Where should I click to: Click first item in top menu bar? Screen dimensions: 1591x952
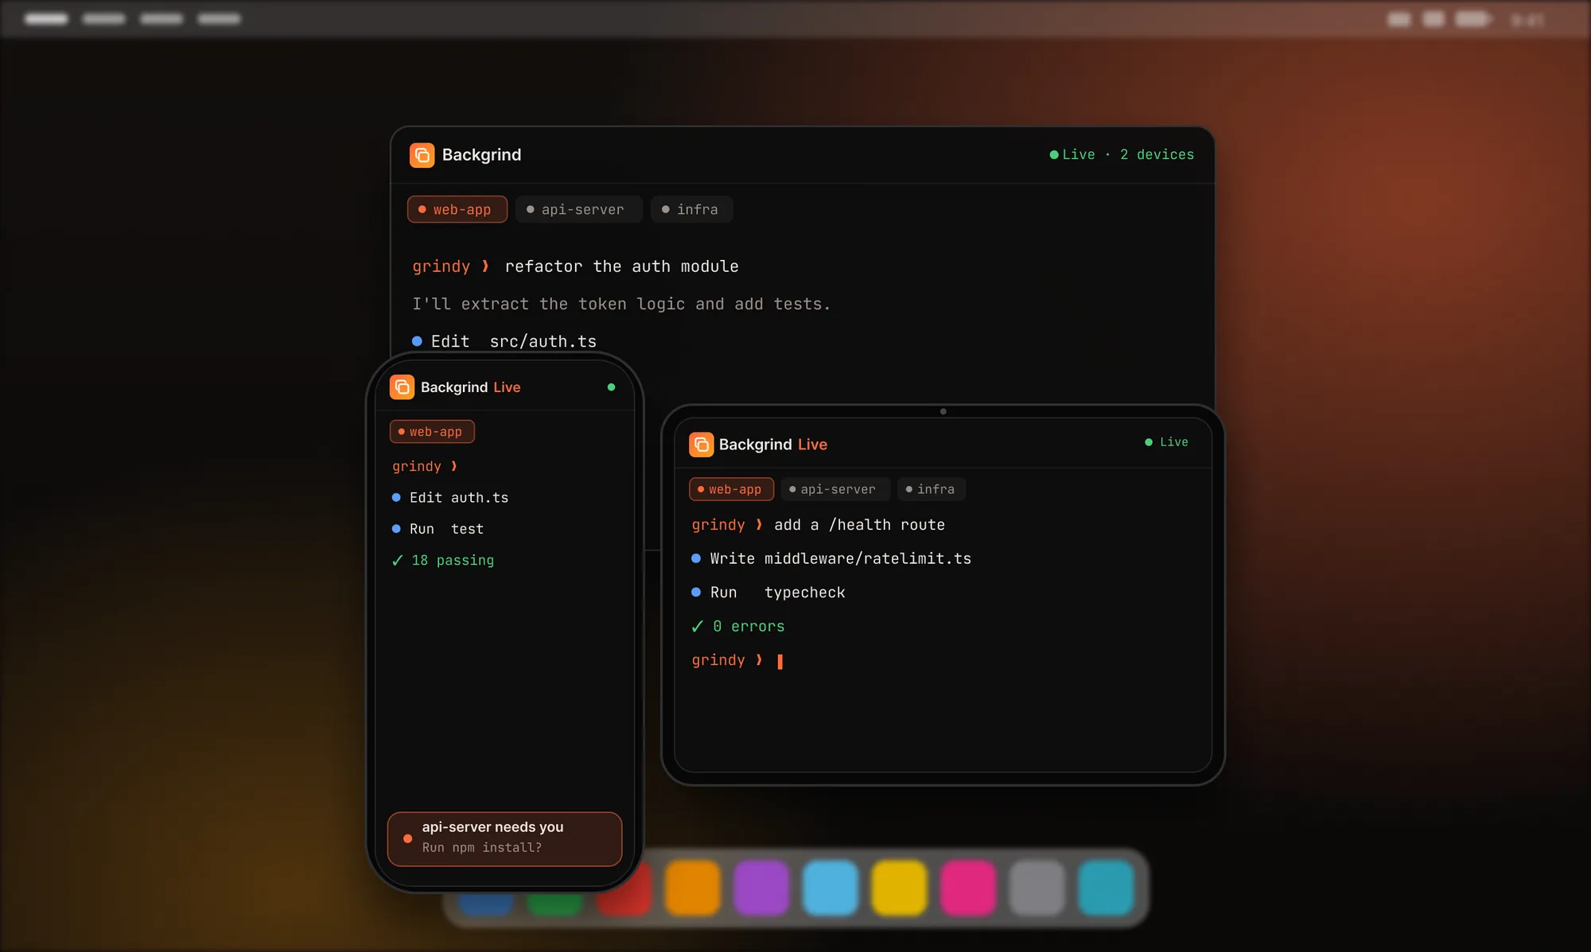46,18
